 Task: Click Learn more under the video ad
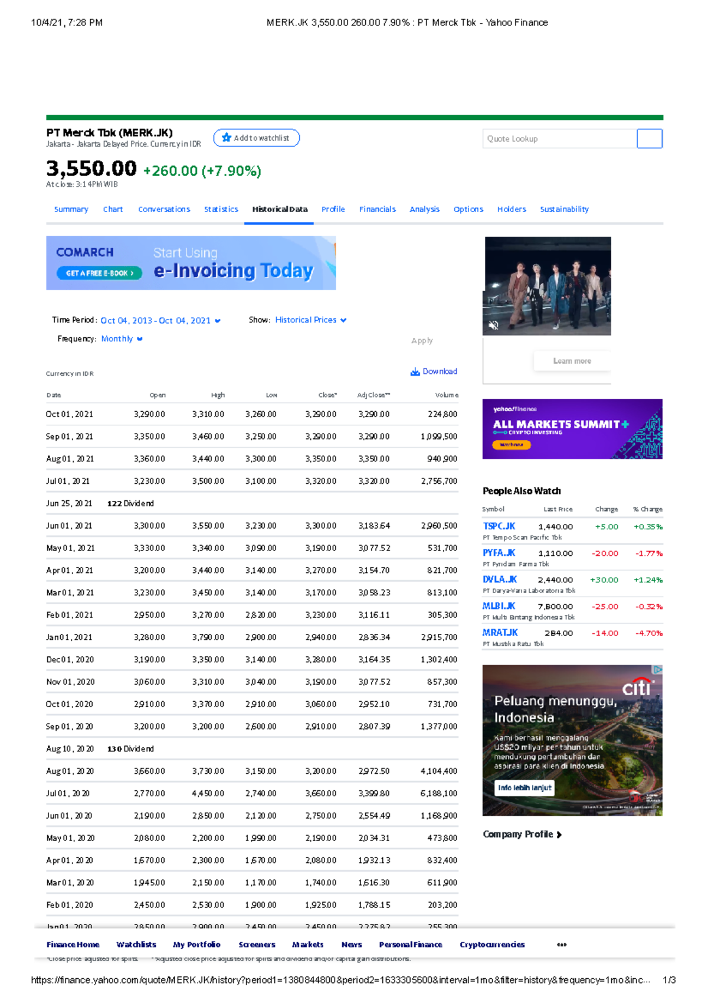(572, 361)
